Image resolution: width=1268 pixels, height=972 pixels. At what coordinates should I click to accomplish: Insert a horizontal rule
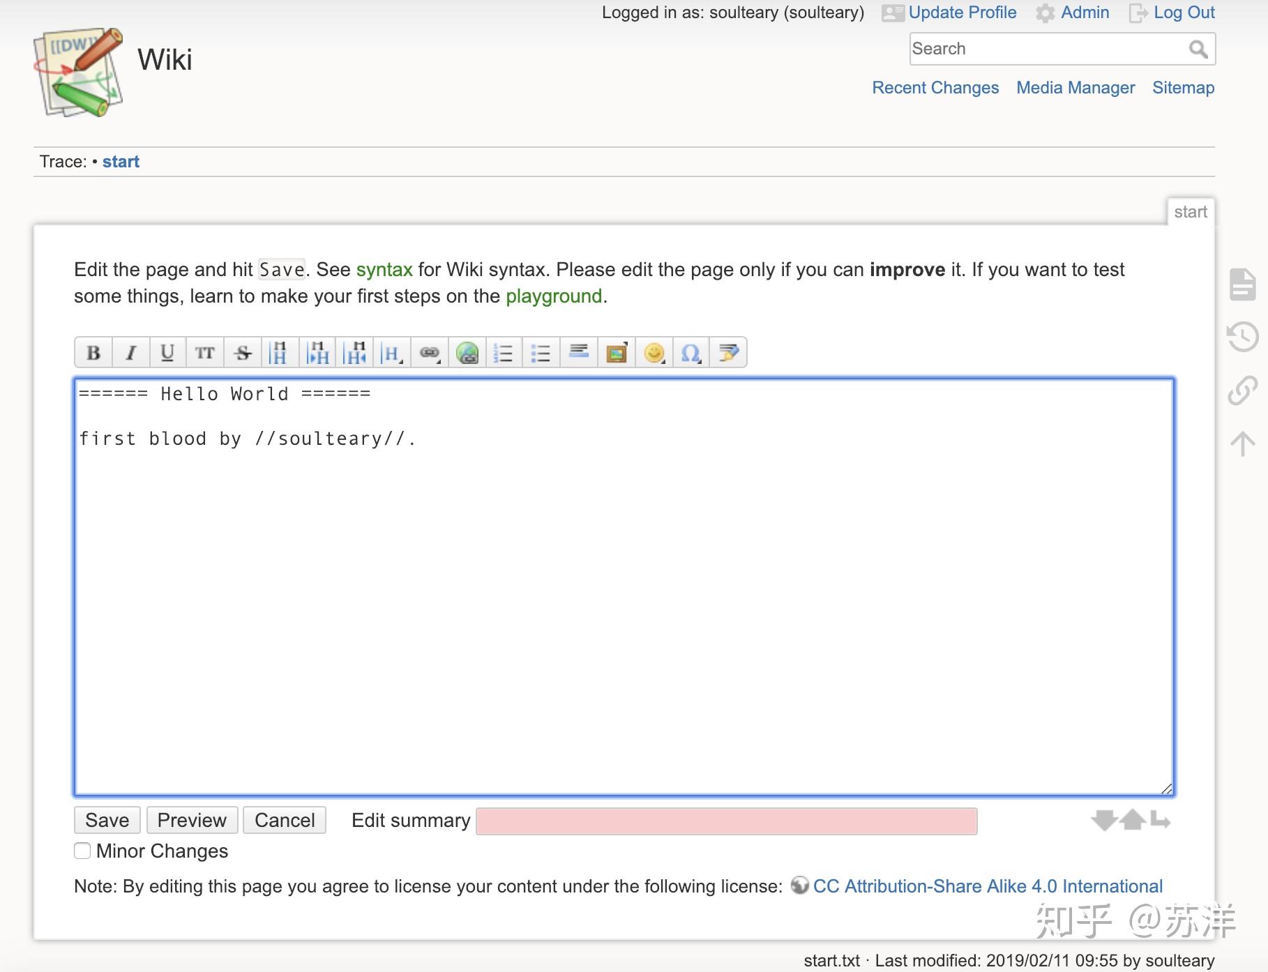[579, 353]
